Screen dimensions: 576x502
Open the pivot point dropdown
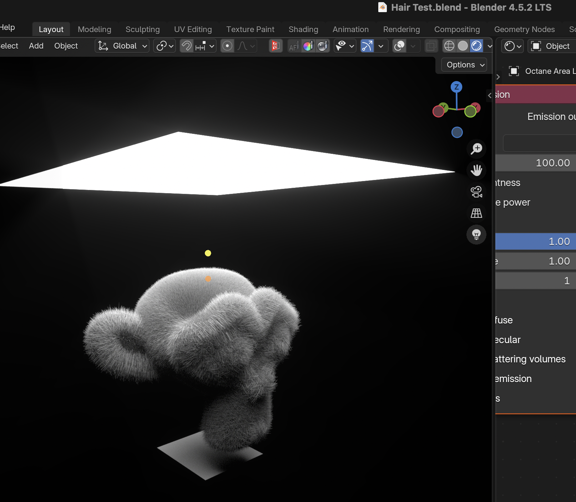[165, 46]
